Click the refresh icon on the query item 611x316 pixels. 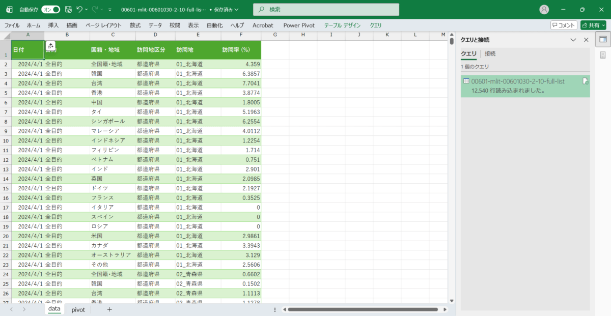coord(586,81)
